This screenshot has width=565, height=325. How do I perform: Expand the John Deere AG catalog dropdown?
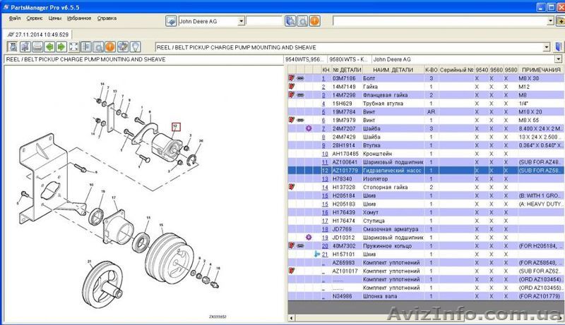241,21
